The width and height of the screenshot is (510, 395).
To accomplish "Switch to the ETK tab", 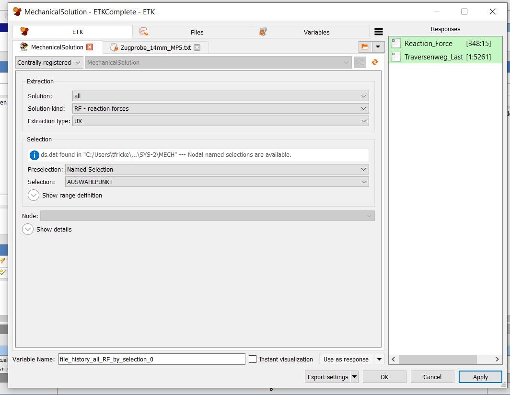I will (x=72, y=32).
